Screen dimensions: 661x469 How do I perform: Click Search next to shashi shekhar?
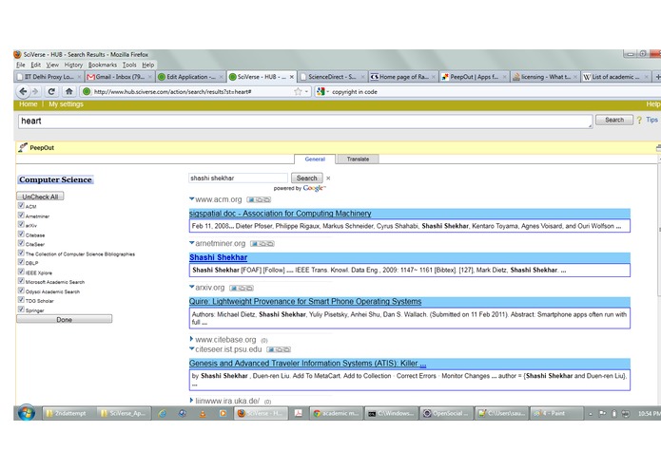pyautogui.click(x=306, y=178)
